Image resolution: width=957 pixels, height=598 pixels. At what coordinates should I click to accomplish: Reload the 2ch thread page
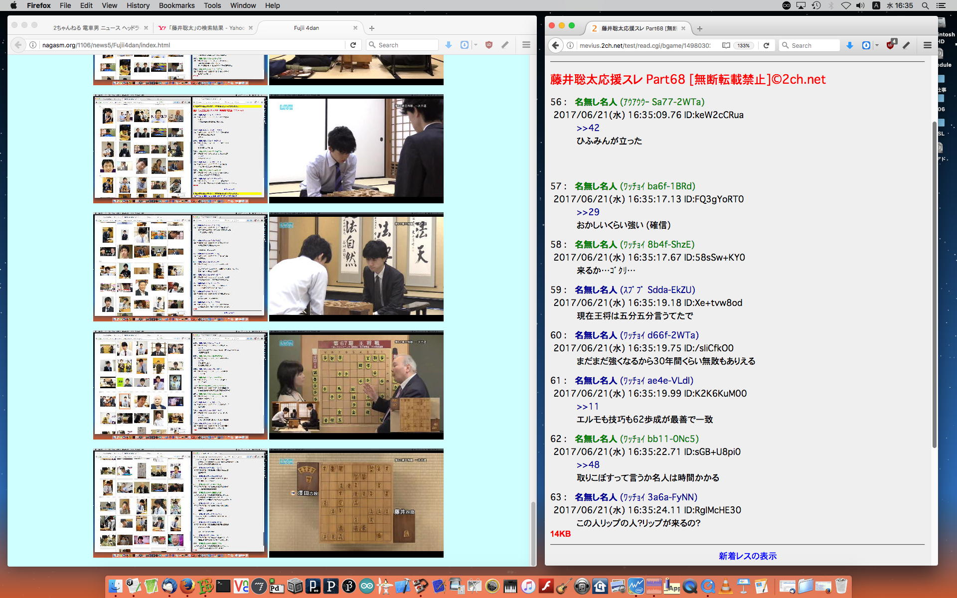tap(766, 45)
